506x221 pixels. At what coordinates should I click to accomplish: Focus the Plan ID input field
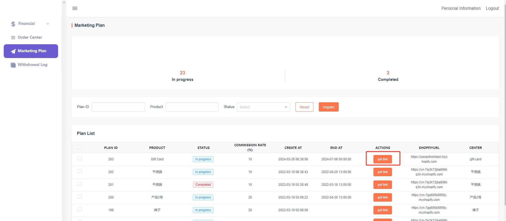118,107
